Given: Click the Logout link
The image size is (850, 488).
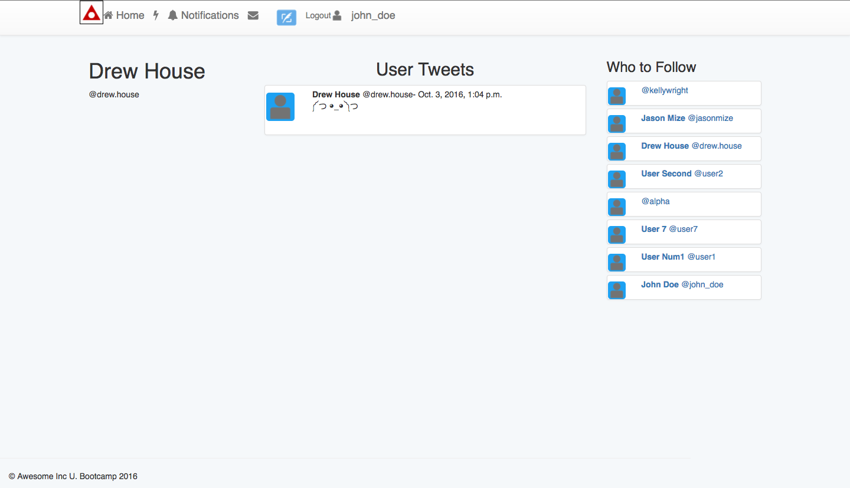Looking at the screenshot, I should [318, 15].
